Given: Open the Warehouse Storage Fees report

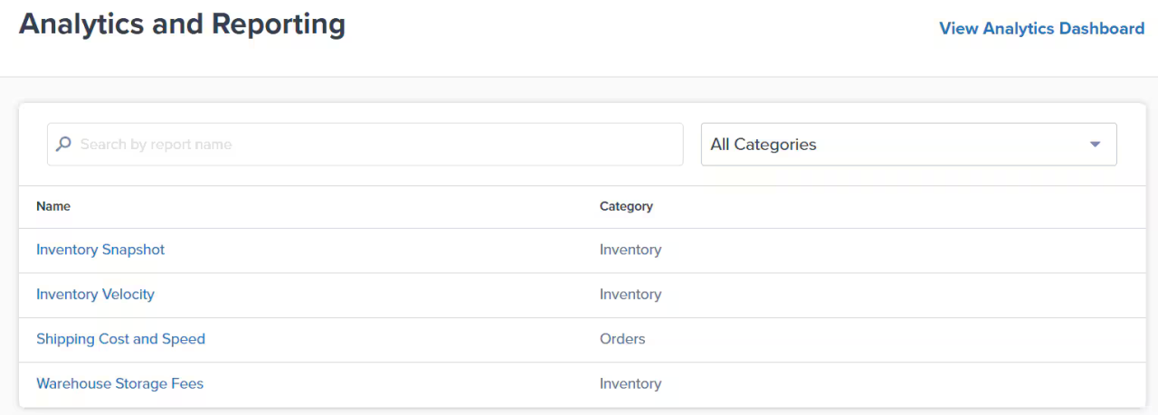Looking at the screenshot, I should click(x=119, y=384).
